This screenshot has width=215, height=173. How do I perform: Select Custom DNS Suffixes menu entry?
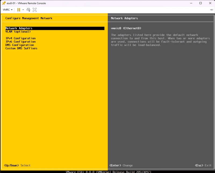21,48
